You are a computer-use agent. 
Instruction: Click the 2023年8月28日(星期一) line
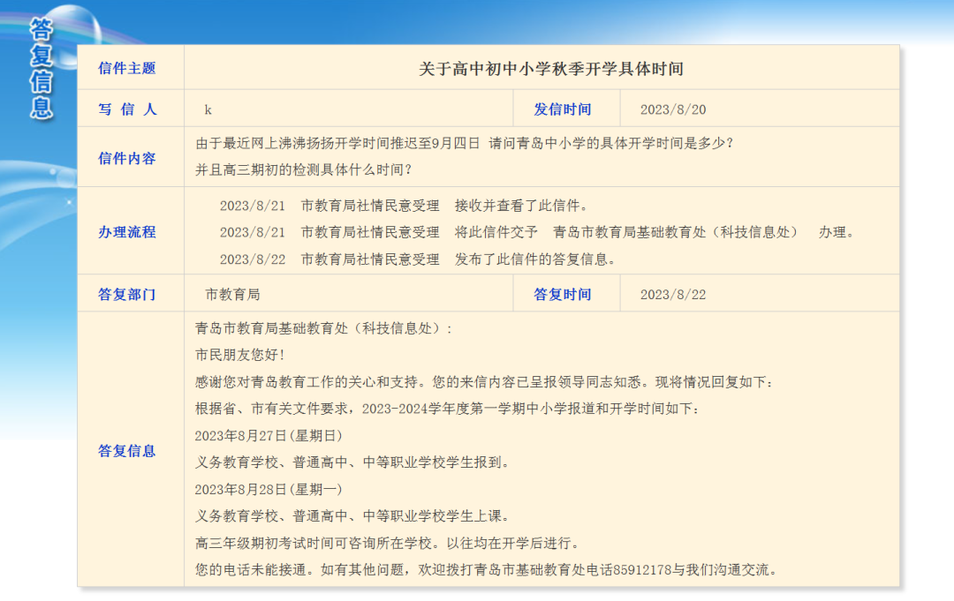[x=269, y=489]
